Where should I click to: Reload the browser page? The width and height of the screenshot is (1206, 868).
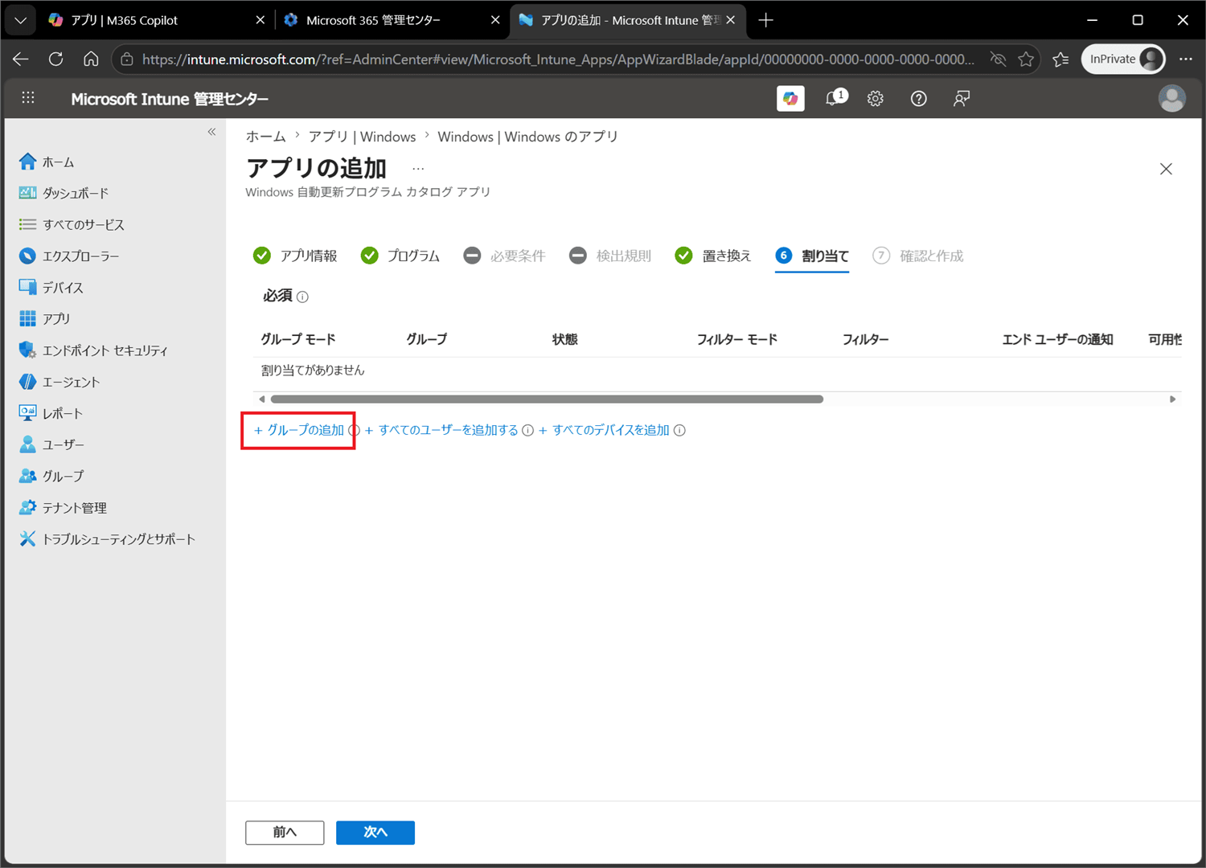click(55, 59)
